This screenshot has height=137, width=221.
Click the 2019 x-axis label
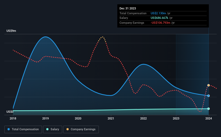point(45,118)
